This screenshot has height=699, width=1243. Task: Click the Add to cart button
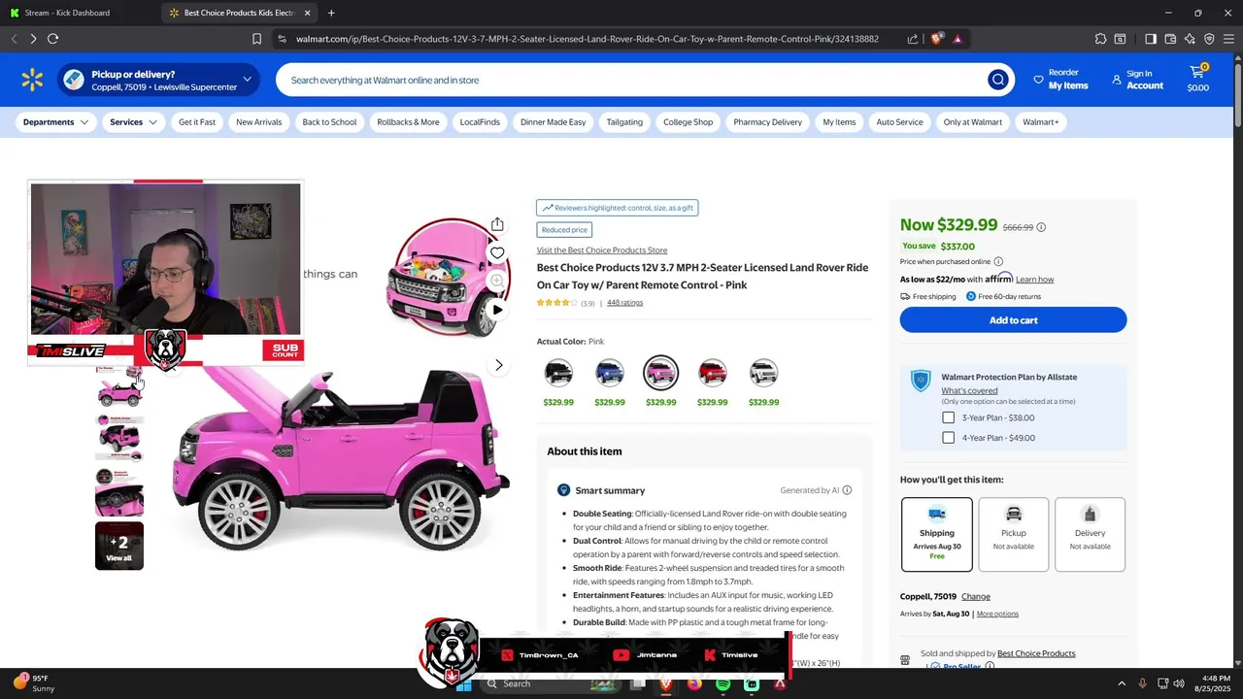tap(1013, 320)
